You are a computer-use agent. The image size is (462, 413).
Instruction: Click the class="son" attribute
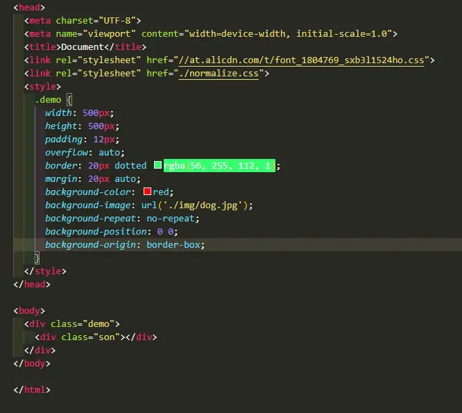pos(90,337)
